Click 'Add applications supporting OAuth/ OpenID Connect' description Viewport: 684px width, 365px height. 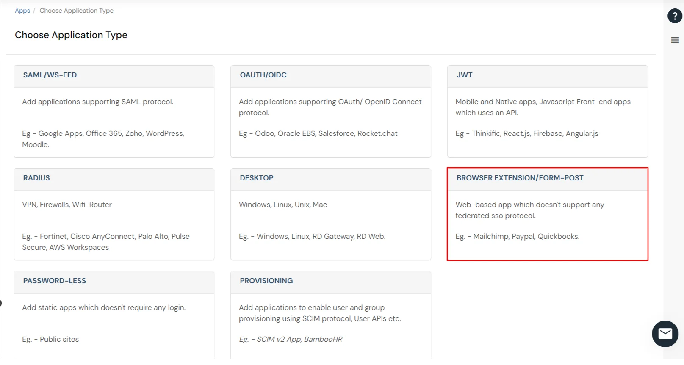[330, 107]
